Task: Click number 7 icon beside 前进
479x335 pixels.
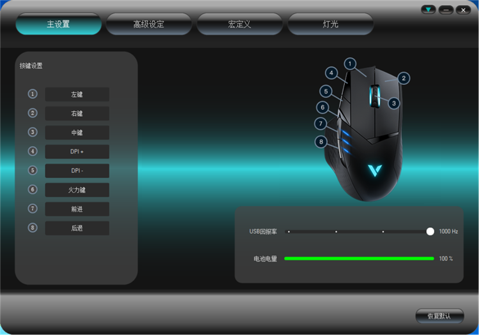Action: [33, 209]
